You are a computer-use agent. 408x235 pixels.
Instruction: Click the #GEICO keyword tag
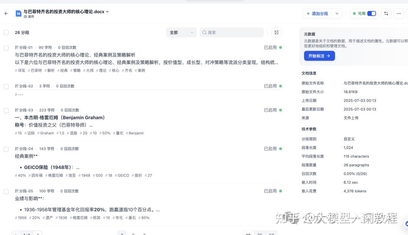click(x=122, y=175)
